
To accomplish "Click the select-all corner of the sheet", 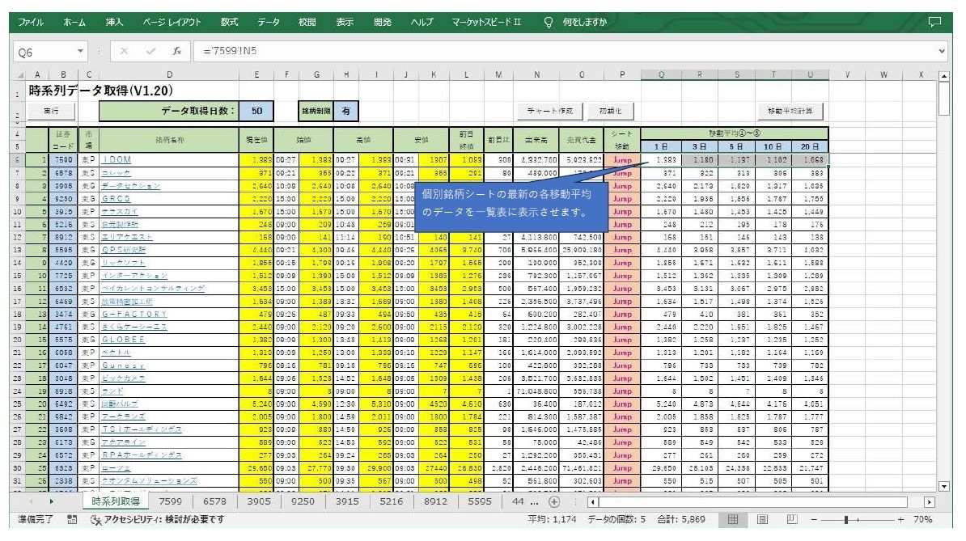I will click(19, 75).
